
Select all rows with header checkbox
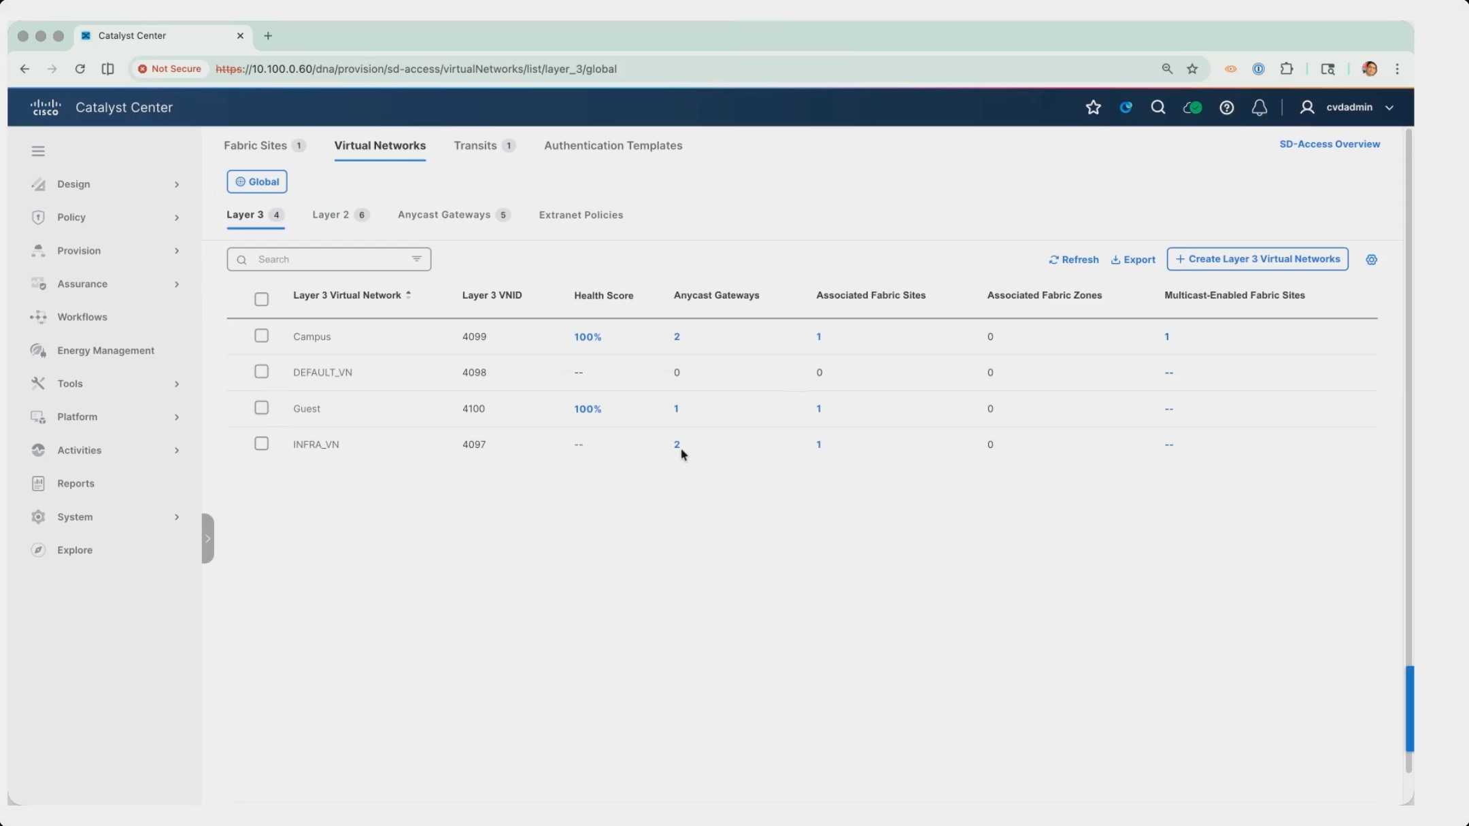pos(261,299)
